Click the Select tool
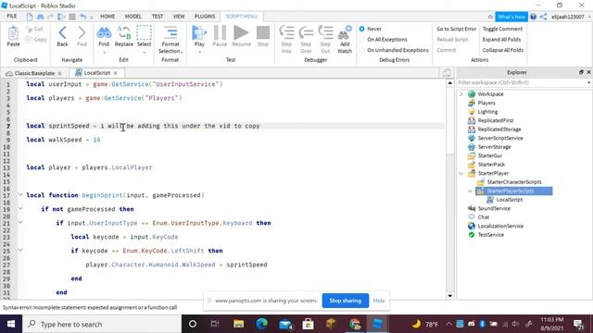The image size is (593, 333). tap(145, 36)
